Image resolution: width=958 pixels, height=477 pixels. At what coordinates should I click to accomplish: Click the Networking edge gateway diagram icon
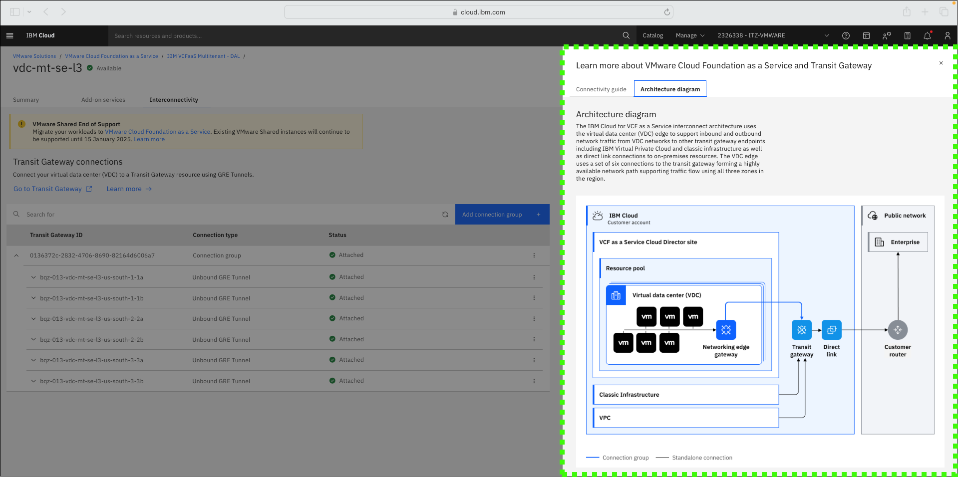tap(726, 330)
